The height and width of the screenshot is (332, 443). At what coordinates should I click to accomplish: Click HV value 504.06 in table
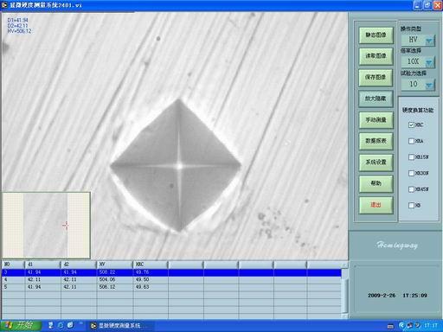point(107,279)
